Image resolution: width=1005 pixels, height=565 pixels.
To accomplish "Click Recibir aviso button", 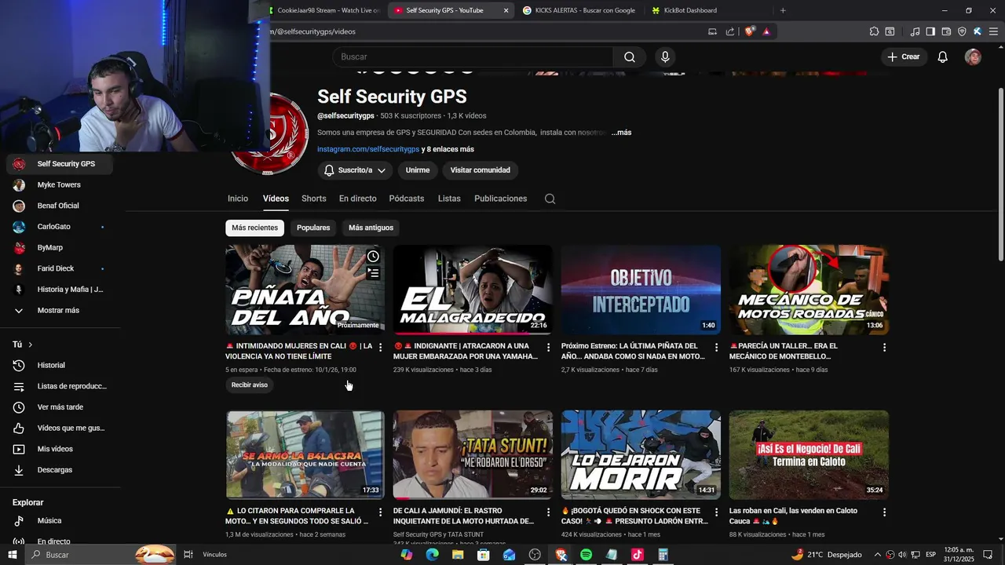I will tap(250, 385).
